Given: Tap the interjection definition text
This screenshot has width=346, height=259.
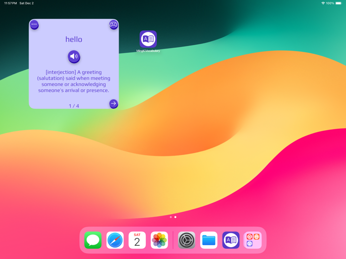Looking at the screenshot, I should point(74,81).
